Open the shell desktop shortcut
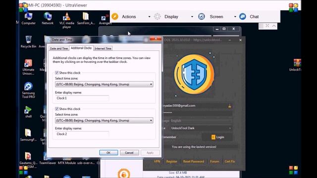Image resolution: width=317 pixels, height=178 pixels. click(x=28, y=112)
